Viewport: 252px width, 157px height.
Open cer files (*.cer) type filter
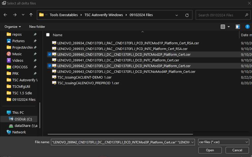tap(224, 142)
